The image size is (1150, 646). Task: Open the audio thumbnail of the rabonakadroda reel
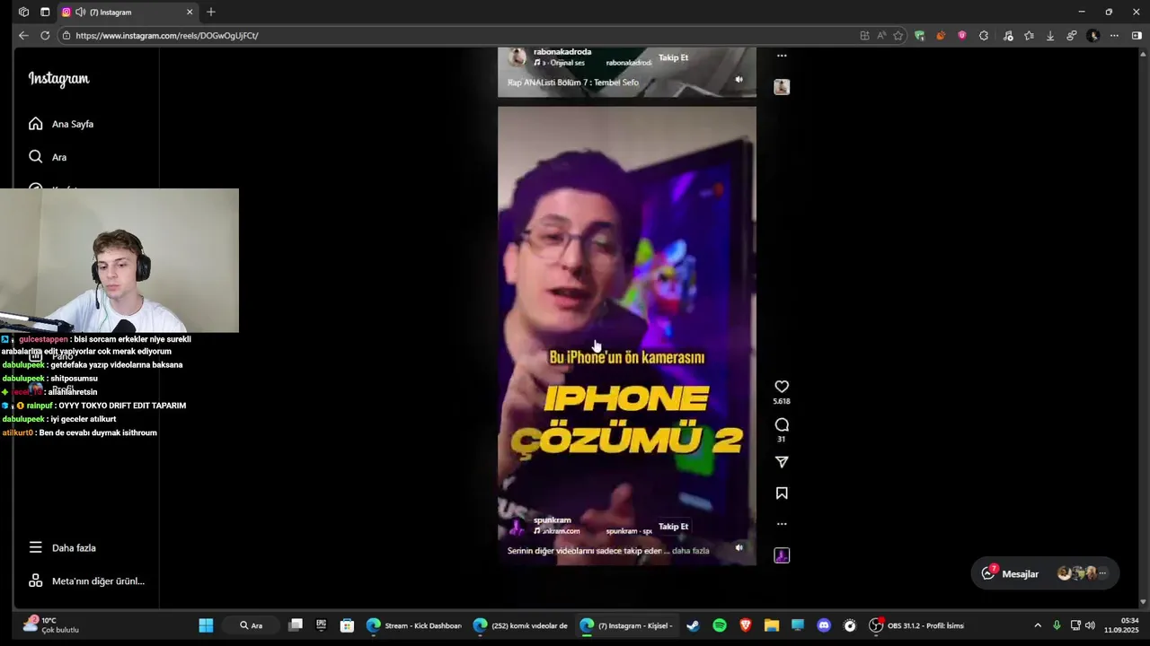click(x=782, y=87)
